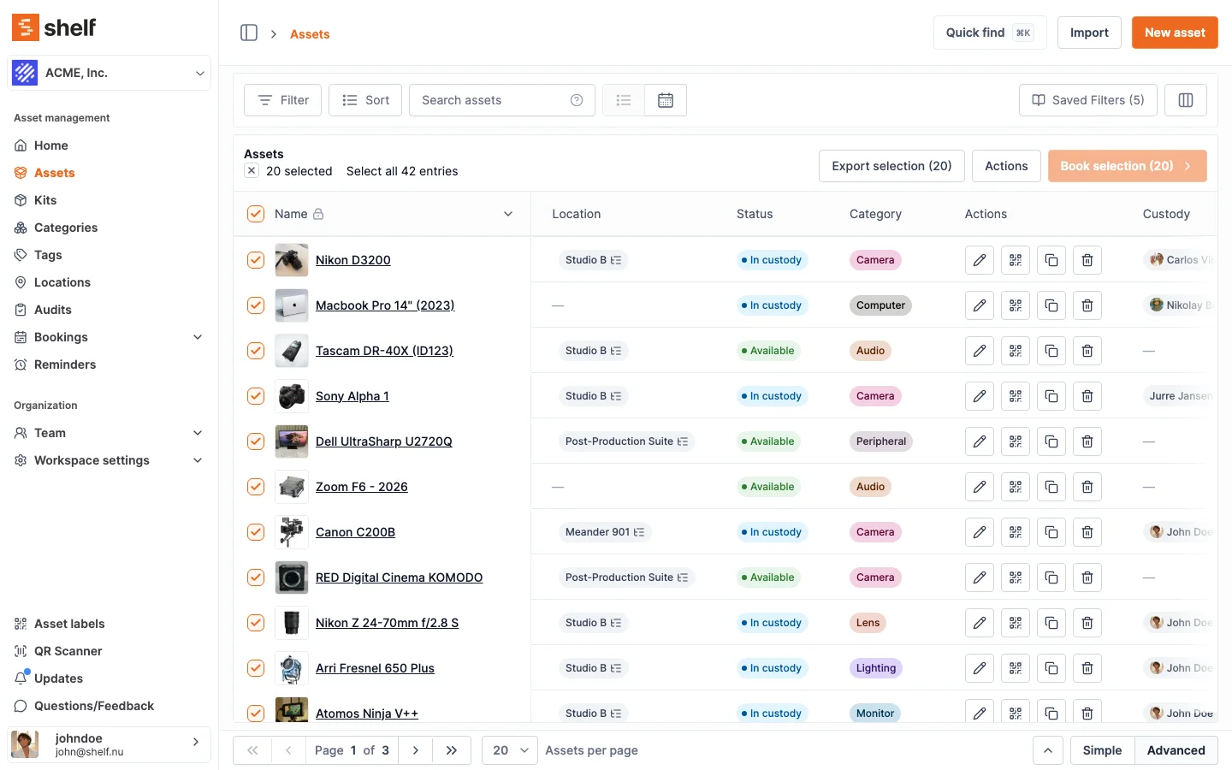Open QR code for Macbook Pro 14" row
The width and height of the screenshot is (1232, 770).
[1016, 305]
